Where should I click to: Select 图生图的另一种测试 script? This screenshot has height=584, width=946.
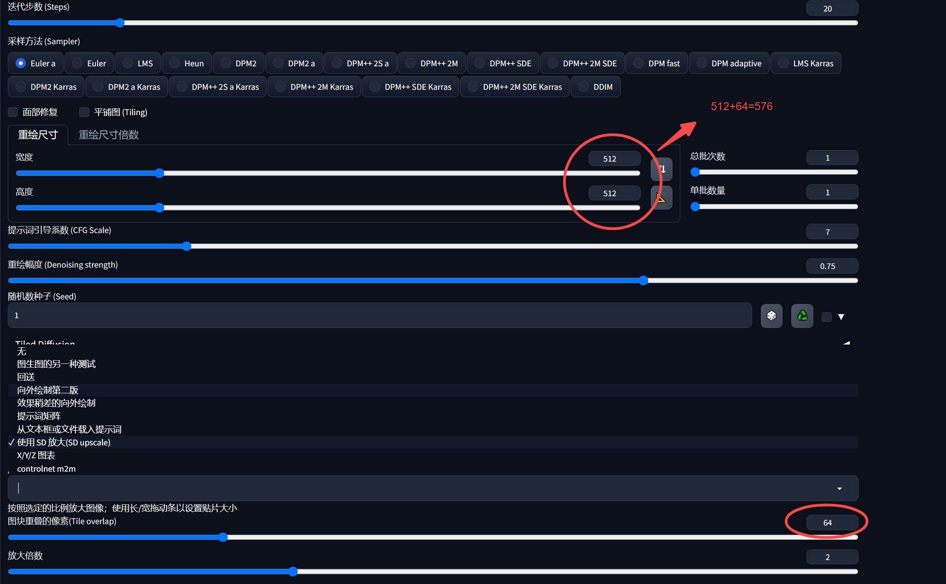[433, 364]
